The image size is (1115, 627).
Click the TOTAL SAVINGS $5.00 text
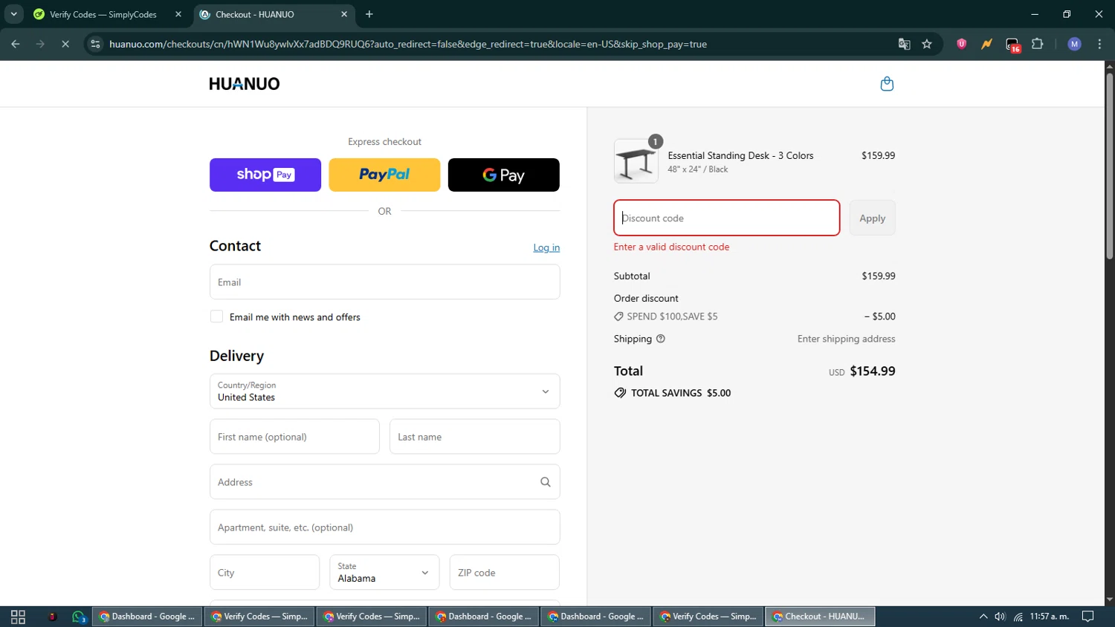681,393
